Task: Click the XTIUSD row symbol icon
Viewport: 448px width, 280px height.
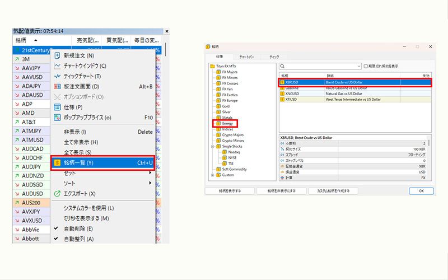Action: [282, 100]
